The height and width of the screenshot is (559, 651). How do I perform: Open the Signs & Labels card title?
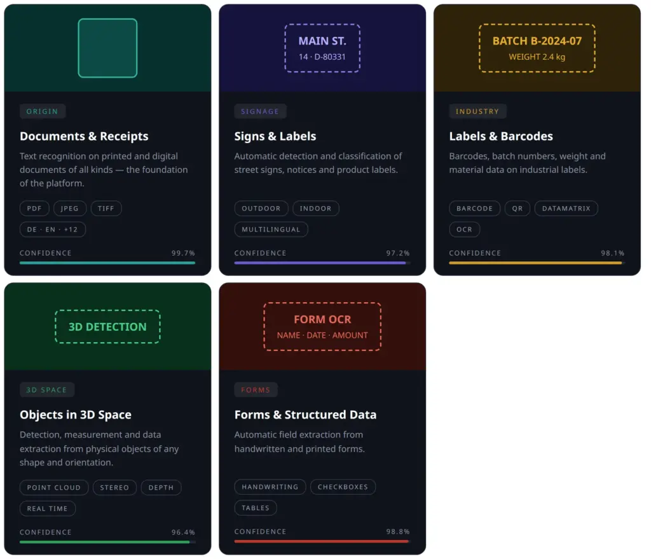[275, 136]
